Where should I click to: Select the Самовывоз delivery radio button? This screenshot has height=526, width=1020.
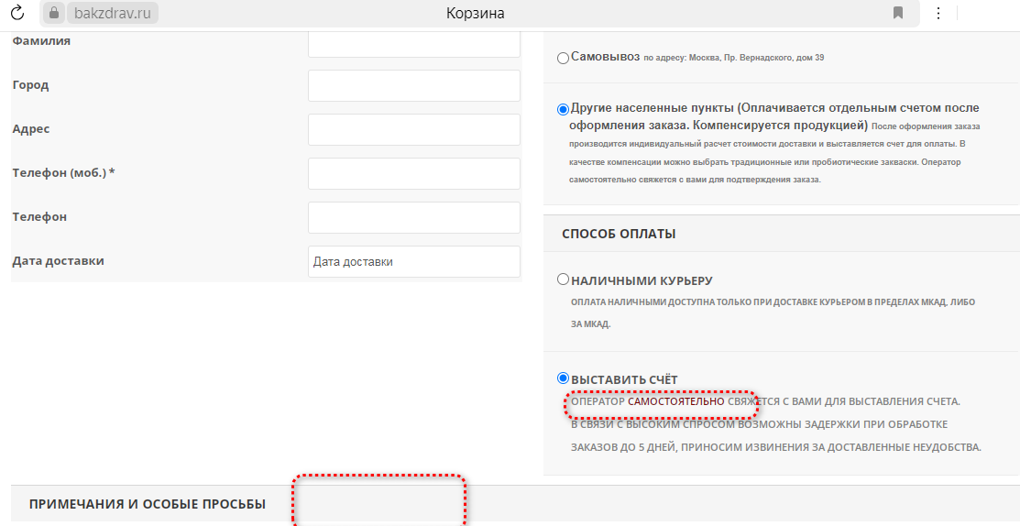(563, 58)
